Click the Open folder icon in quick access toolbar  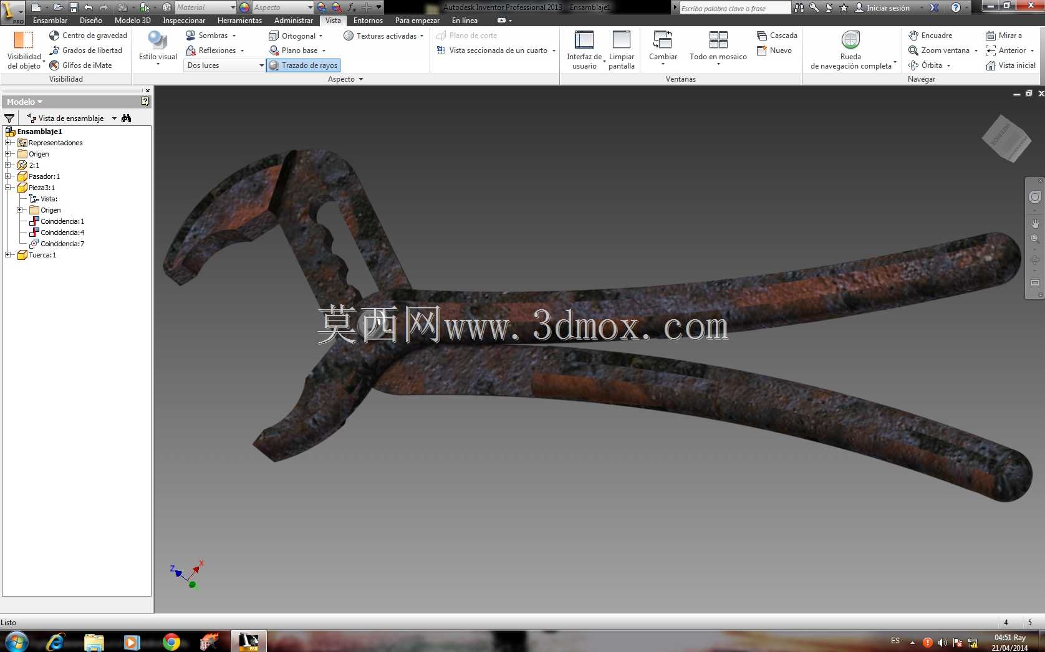click(57, 7)
